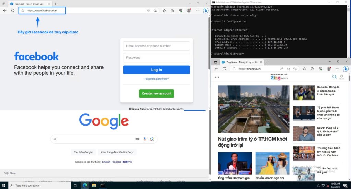Image resolution: width=351 pixels, height=189 pixels.
Task: Focus the Email address or phone number field
Action: 156,46
